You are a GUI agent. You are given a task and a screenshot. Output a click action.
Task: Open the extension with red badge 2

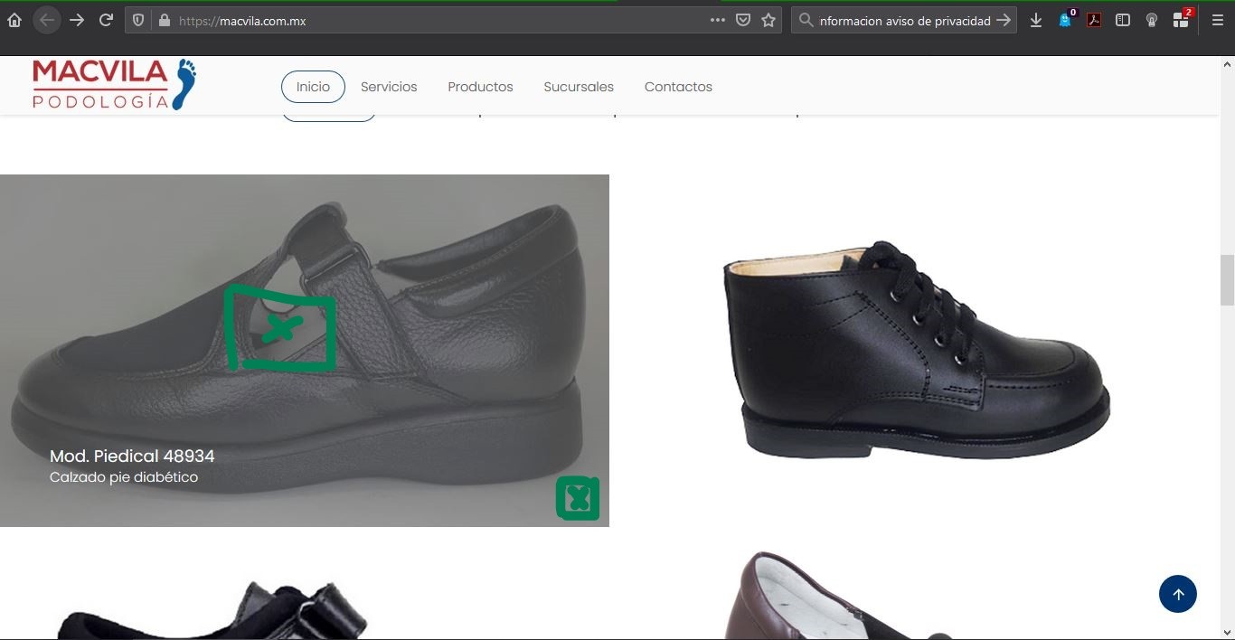point(1182,19)
